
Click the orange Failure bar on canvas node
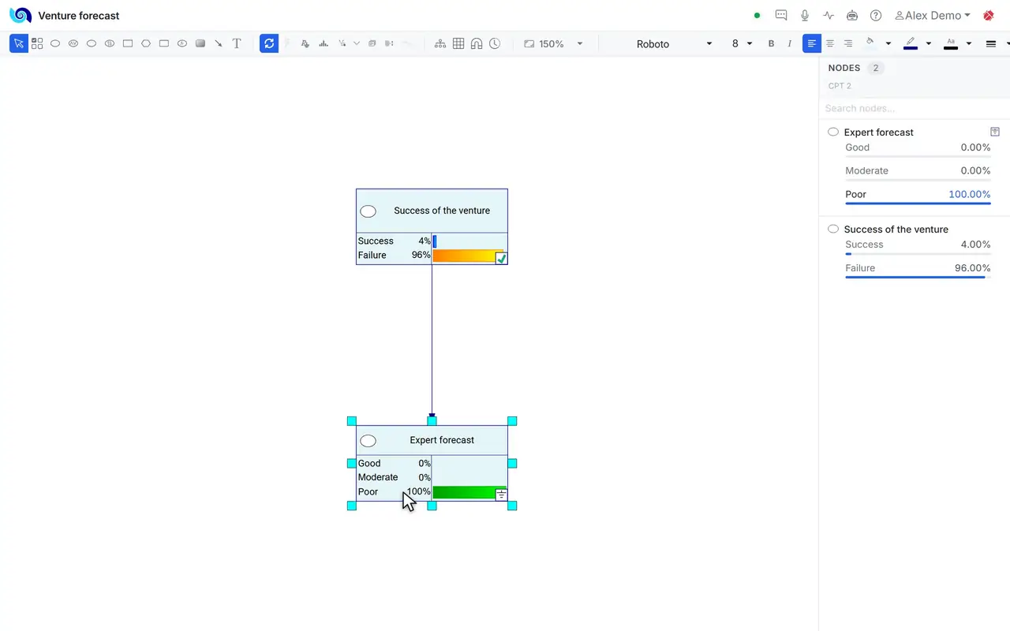(467, 256)
